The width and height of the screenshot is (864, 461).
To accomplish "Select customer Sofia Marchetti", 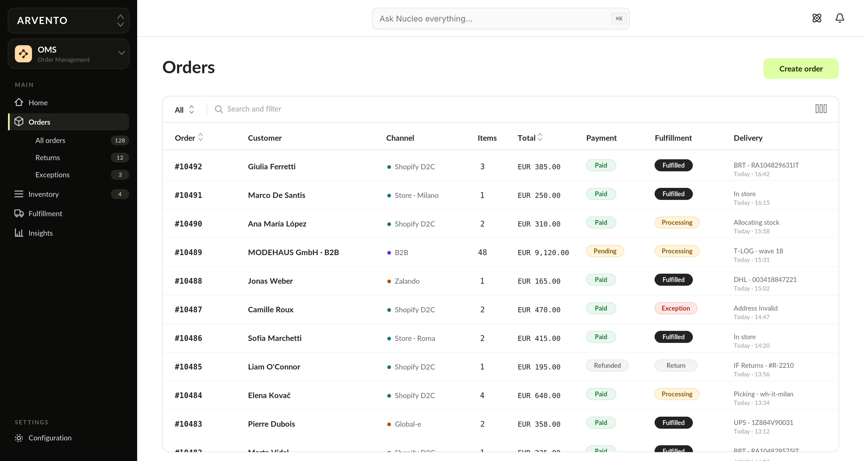I will pos(274,338).
